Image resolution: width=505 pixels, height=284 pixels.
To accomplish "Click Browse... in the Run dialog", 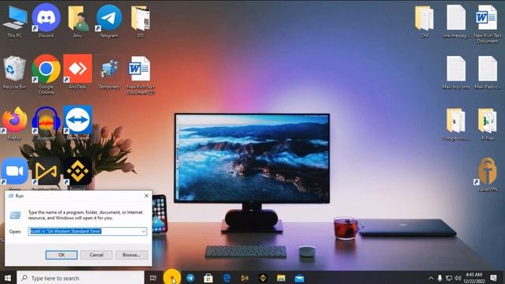I will click(x=132, y=255).
